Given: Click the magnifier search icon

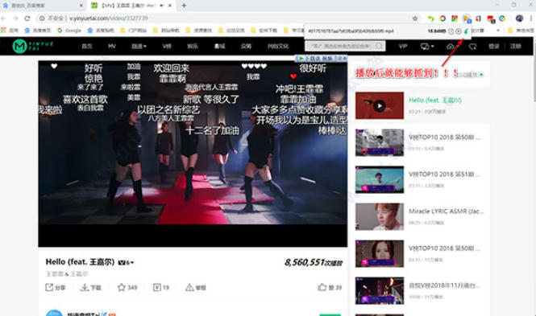Looking at the screenshot, I should click(380, 46).
